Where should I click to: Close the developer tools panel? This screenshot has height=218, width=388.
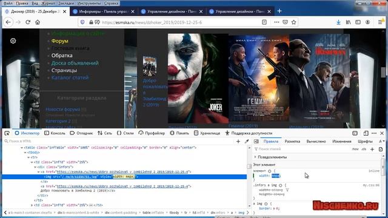point(382,133)
